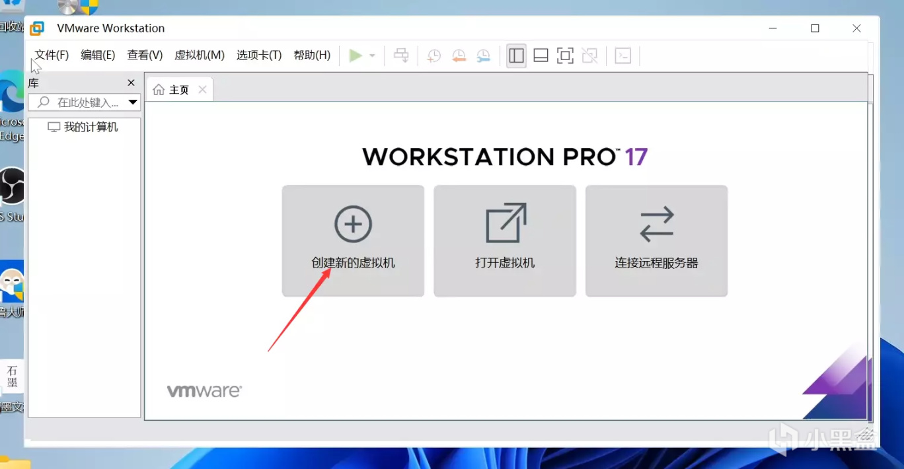Click the library search input field
904x469 pixels.
[x=85, y=102]
